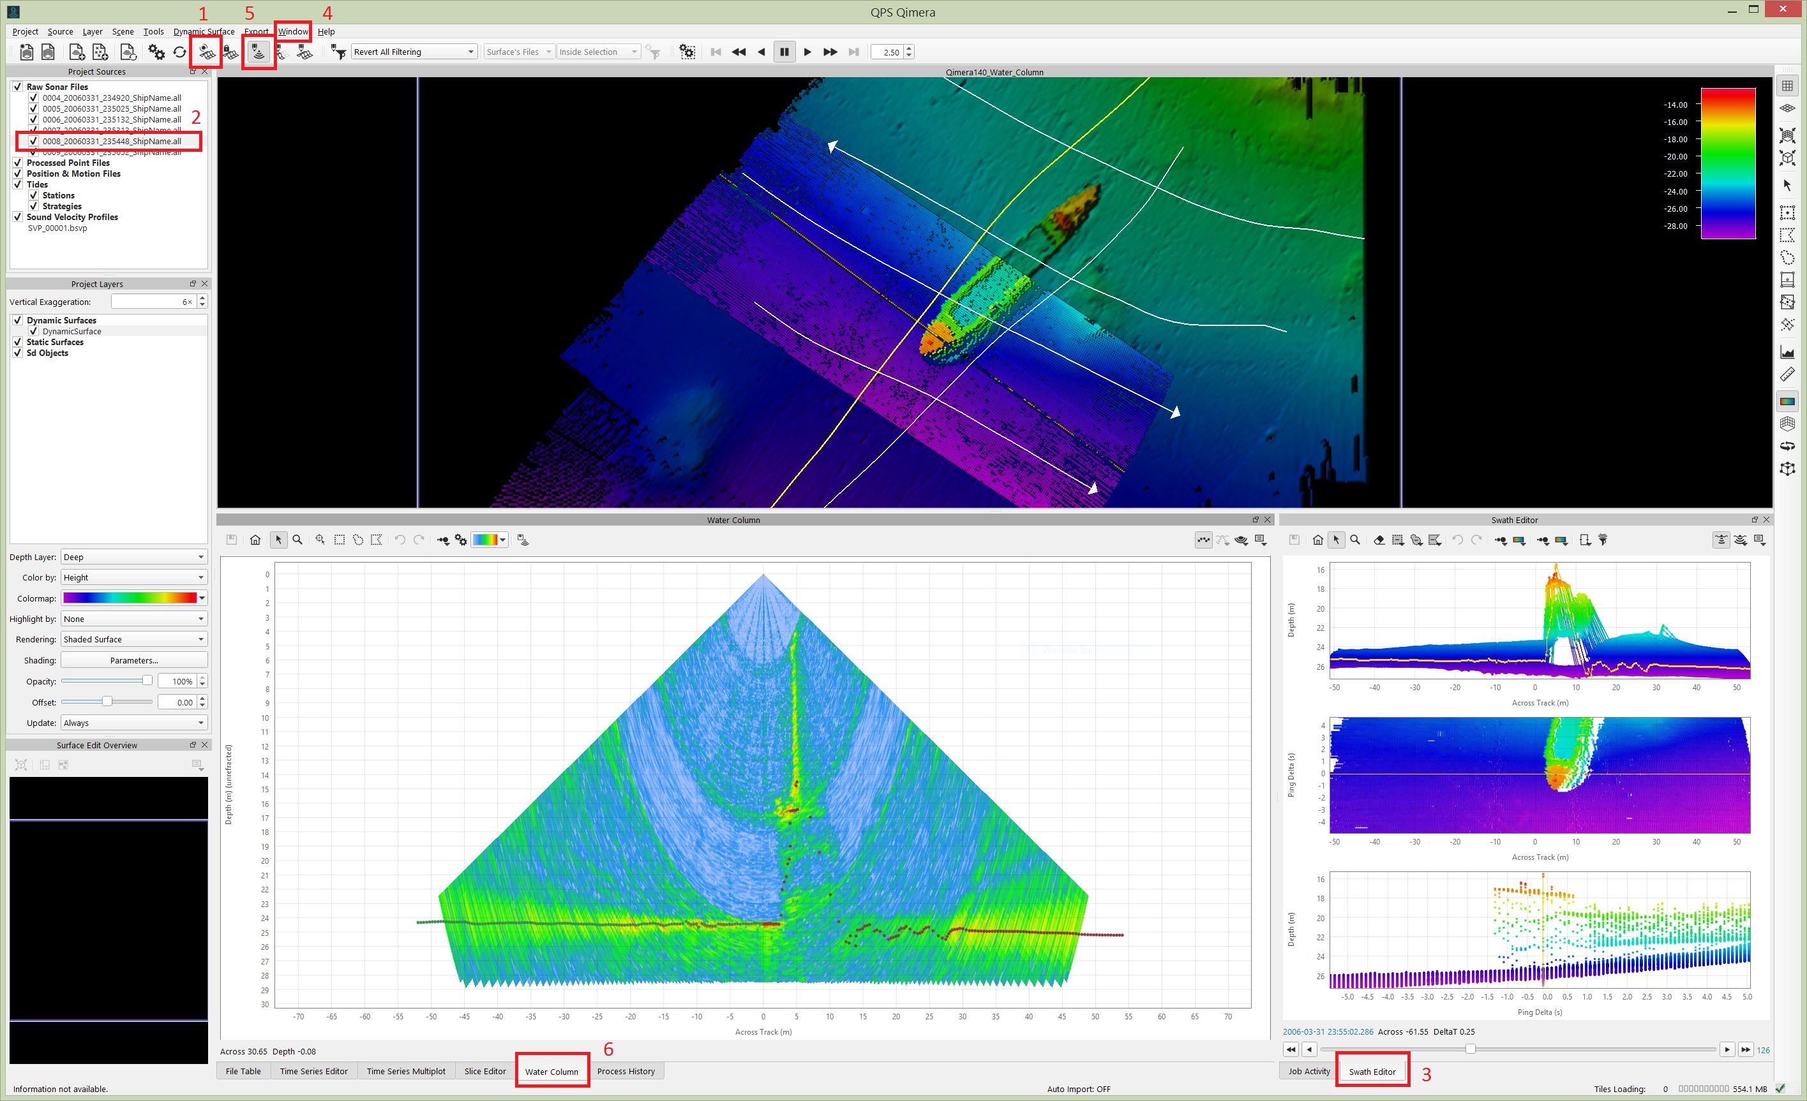The height and width of the screenshot is (1101, 1807).
Task: Expand the Rendering Shaded Surface dropdown
Action: tap(133, 639)
